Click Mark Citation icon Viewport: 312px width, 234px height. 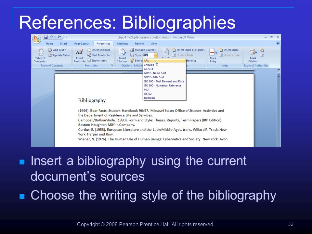click(x=253, y=56)
